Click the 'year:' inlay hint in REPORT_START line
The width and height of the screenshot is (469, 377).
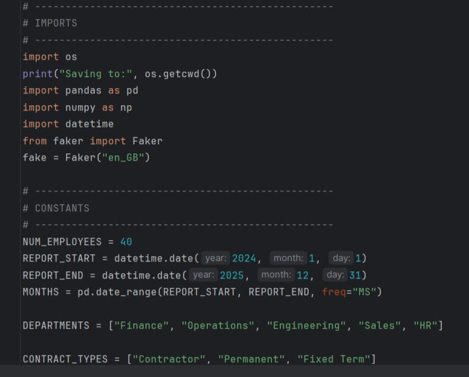click(x=216, y=258)
